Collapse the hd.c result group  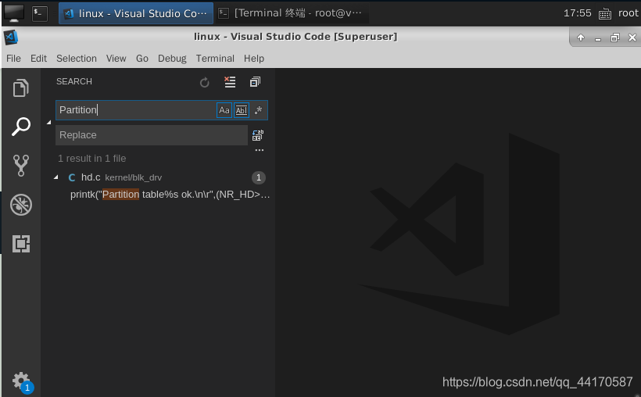point(56,177)
